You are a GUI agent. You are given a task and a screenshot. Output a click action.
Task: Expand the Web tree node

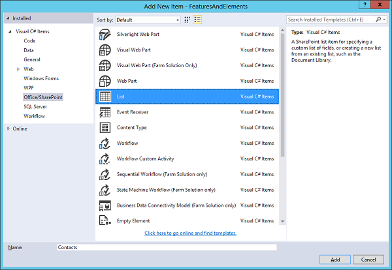pyautogui.click(x=18, y=68)
